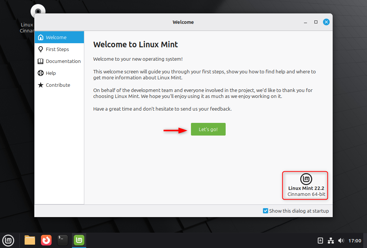
Task: Open the First Steps section
Action: [57, 49]
